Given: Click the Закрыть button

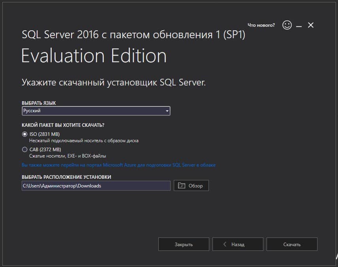Looking at the screenshot, I should pos(184,244).
